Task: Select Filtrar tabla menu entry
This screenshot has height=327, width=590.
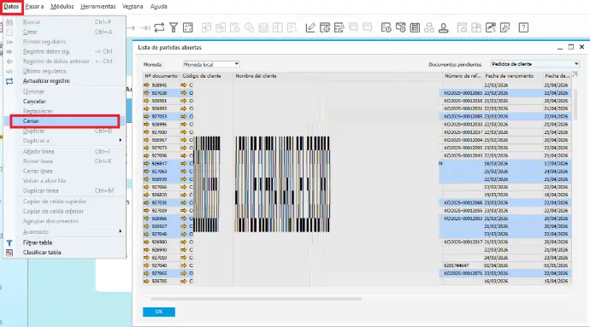Action: [x=38, y=242]
